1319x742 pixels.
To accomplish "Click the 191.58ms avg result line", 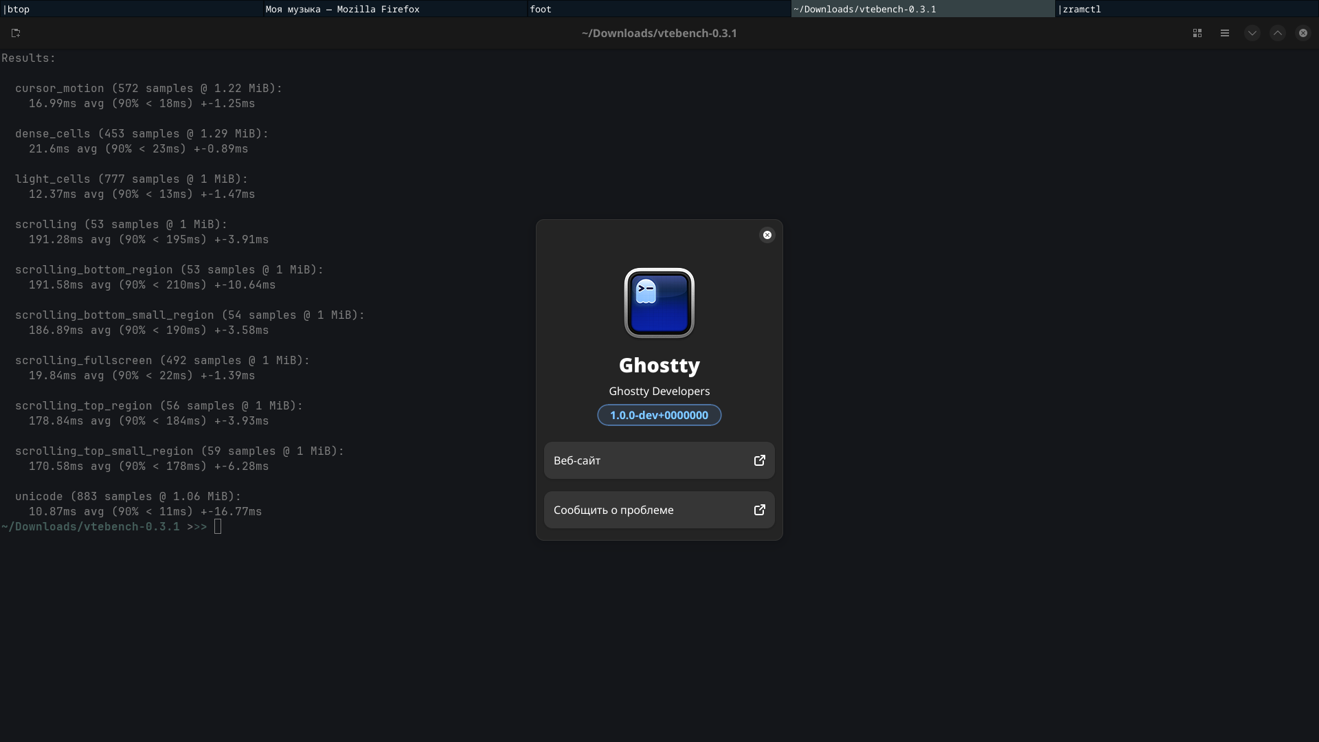I will (x=153, y=285).
